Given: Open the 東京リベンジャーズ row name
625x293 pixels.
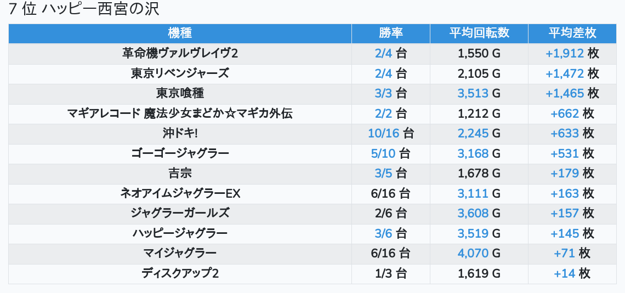Looking at the screenshot, I should pyautogui.click(x=180, y=73).
